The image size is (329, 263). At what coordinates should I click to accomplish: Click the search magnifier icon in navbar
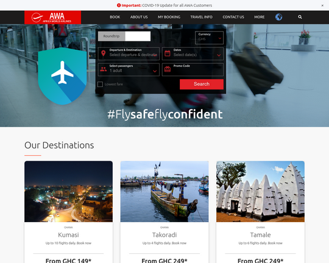click(300, 17)
